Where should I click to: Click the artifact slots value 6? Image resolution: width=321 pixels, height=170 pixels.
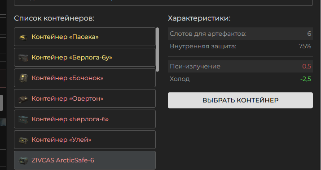pyautogui.click(x=309, y=34)
